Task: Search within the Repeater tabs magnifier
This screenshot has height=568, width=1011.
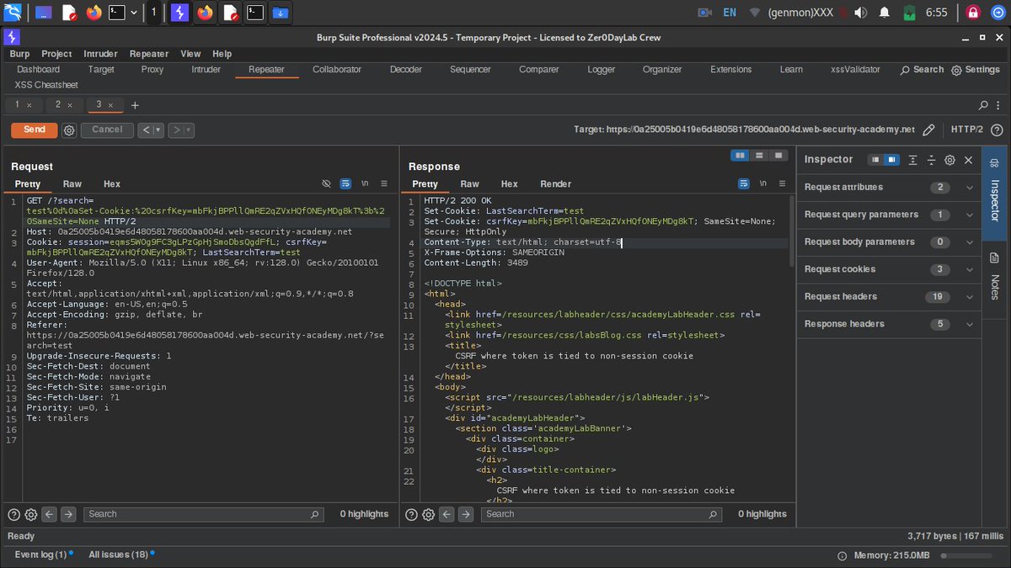Action: (984, 105)
